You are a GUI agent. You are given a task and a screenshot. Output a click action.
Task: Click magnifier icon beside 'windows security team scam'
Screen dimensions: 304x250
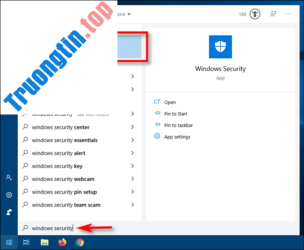[25, 205]
